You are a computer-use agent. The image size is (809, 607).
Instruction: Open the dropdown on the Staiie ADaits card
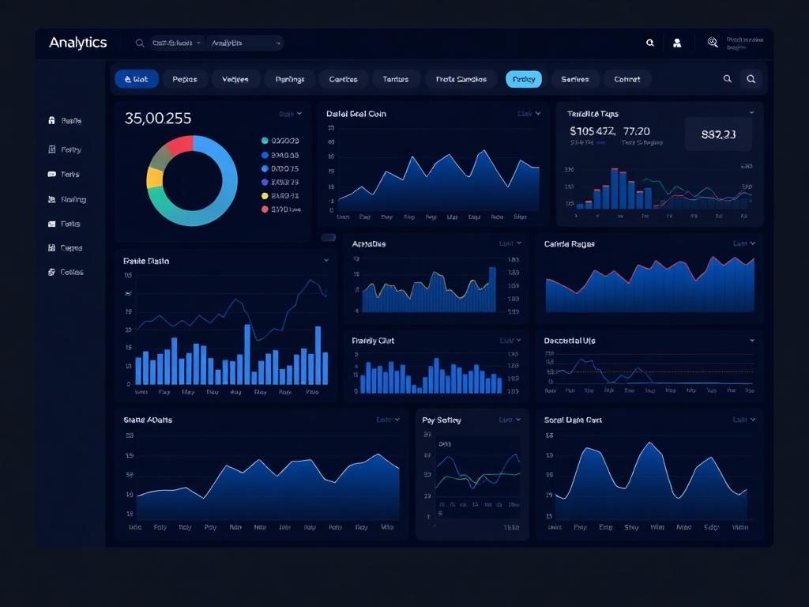[388, 420]
